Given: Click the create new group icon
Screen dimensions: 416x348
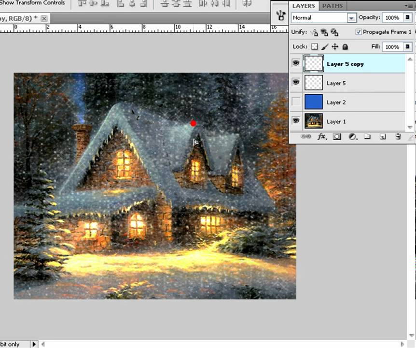Looking at the screenshot, I should (367, 137).
